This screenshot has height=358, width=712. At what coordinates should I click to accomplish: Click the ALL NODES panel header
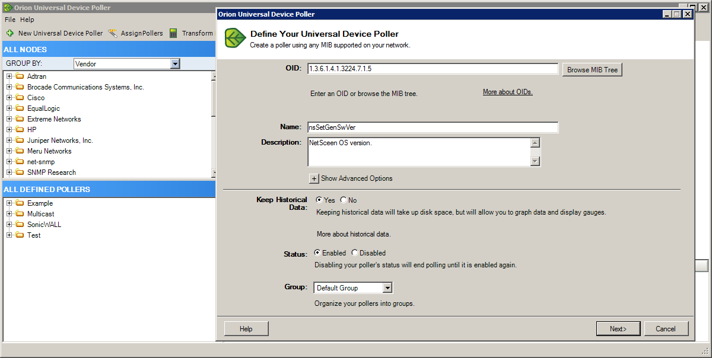109,49
